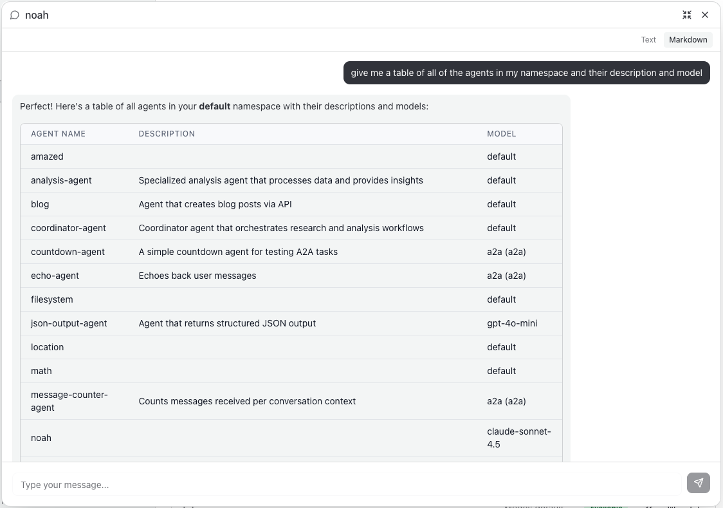Screen dimensions: 723x508
Task: Open the analysis-agent table row
Action: 289,180
